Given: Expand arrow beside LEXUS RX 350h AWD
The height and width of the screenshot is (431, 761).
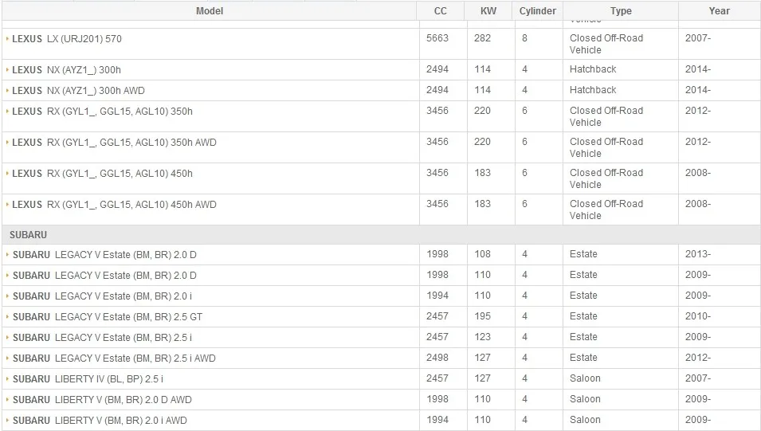Looking at the screenshot, I should point(7,143).
